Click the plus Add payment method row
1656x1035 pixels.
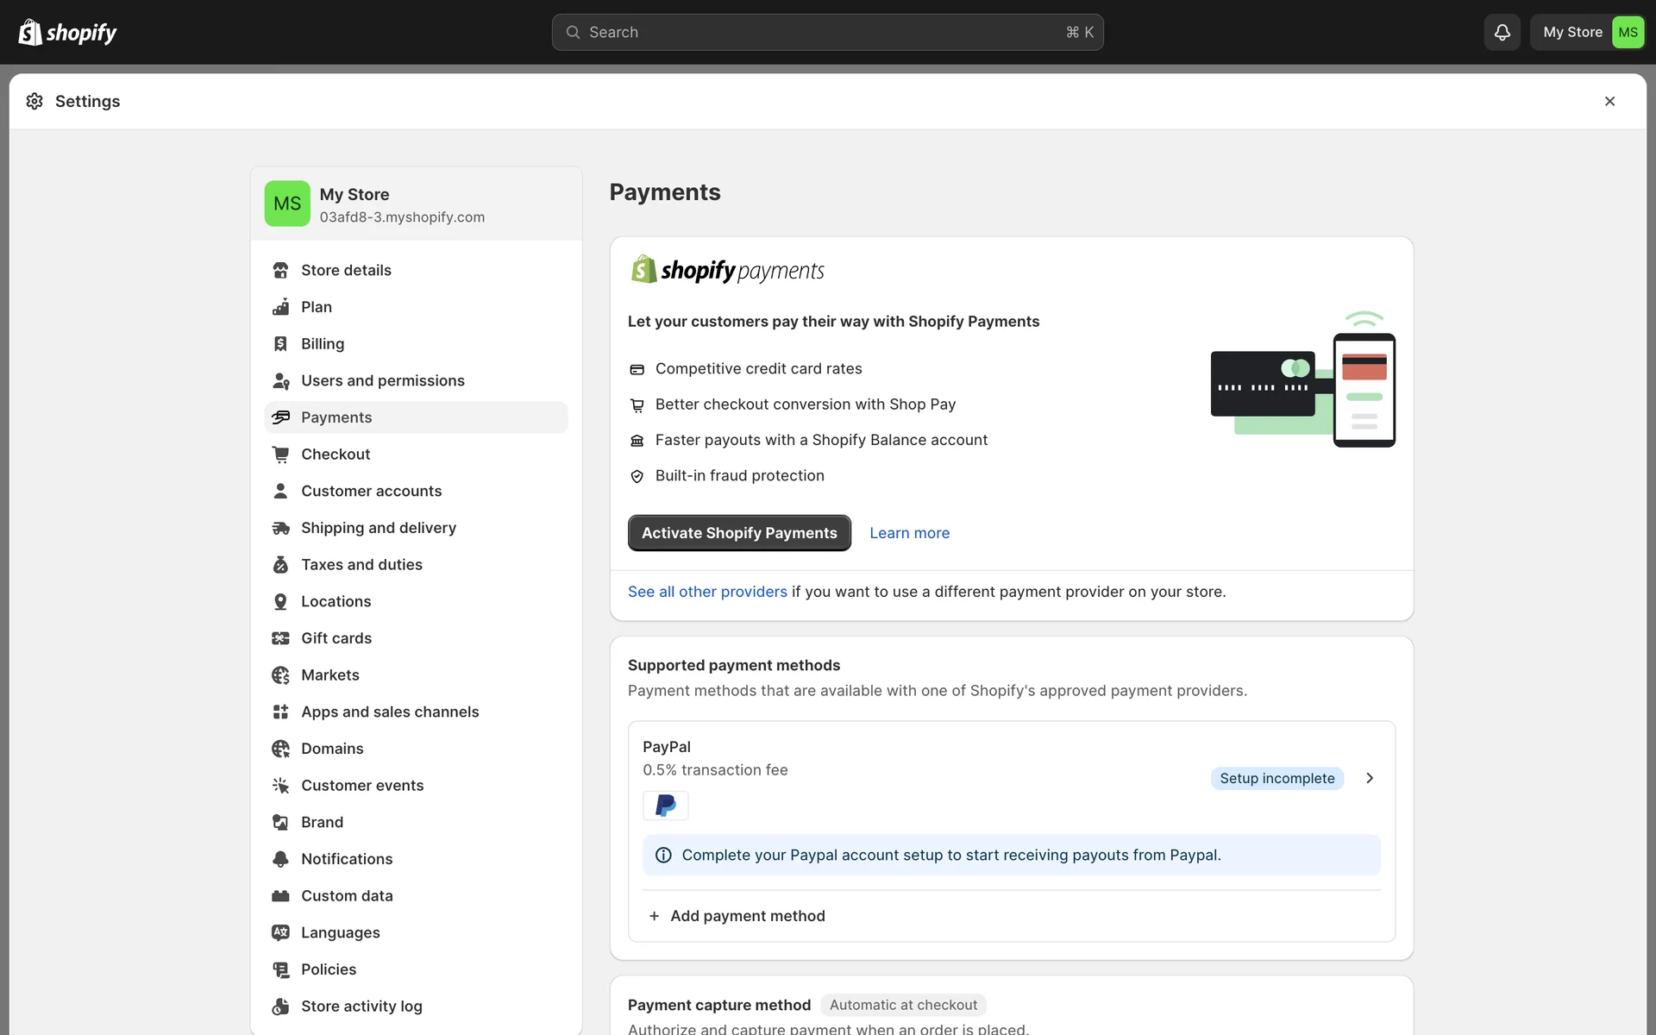737,916
